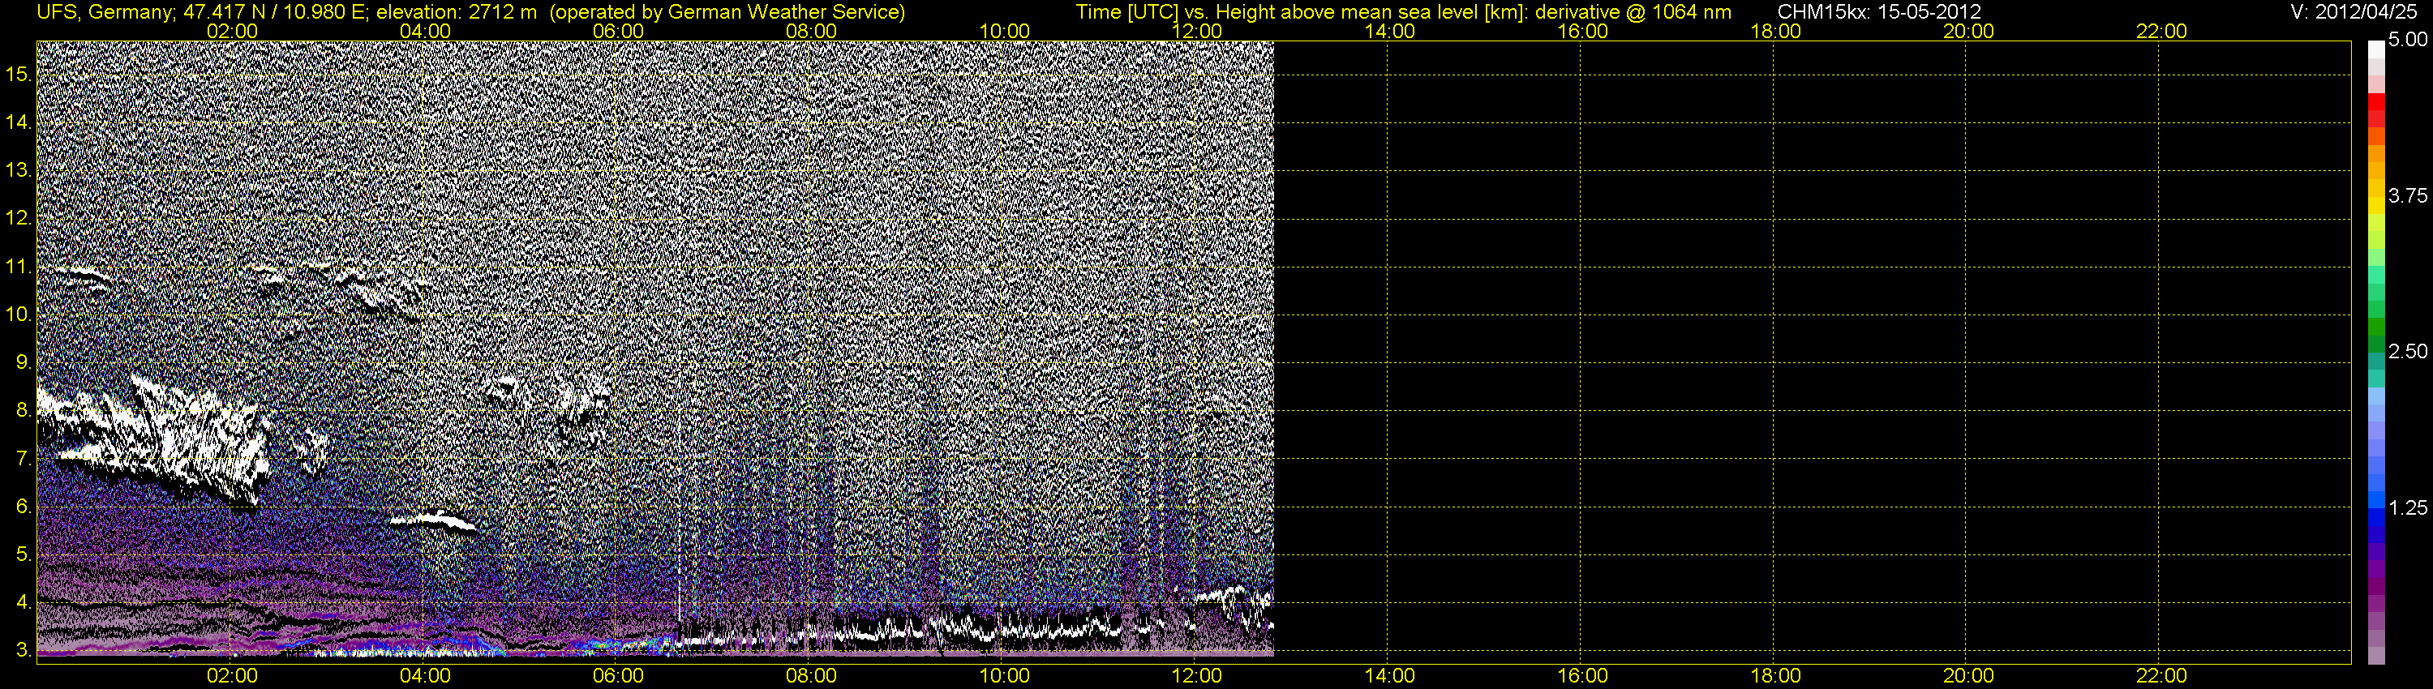Click the '5.' height axis label
The width and height of the screenshot is (2433, 689).
click(x=24, y=554)
